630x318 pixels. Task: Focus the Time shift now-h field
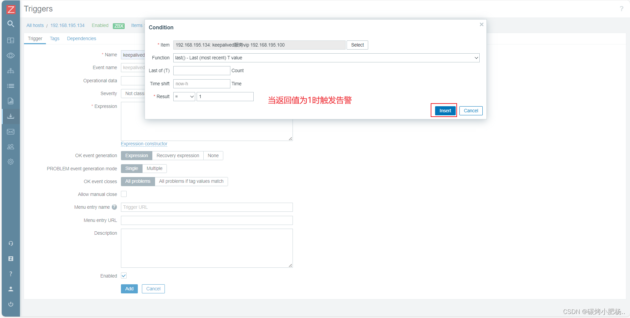pyautogui.click(x=202, y=84)
